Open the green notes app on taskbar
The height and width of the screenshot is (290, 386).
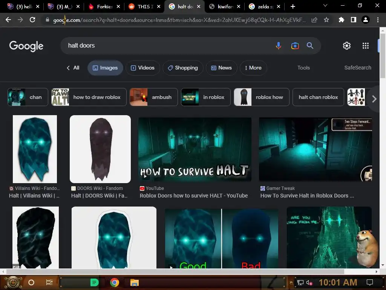(94, 282)
